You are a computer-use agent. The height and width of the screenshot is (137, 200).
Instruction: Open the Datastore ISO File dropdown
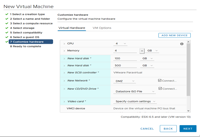pos(134,91)
